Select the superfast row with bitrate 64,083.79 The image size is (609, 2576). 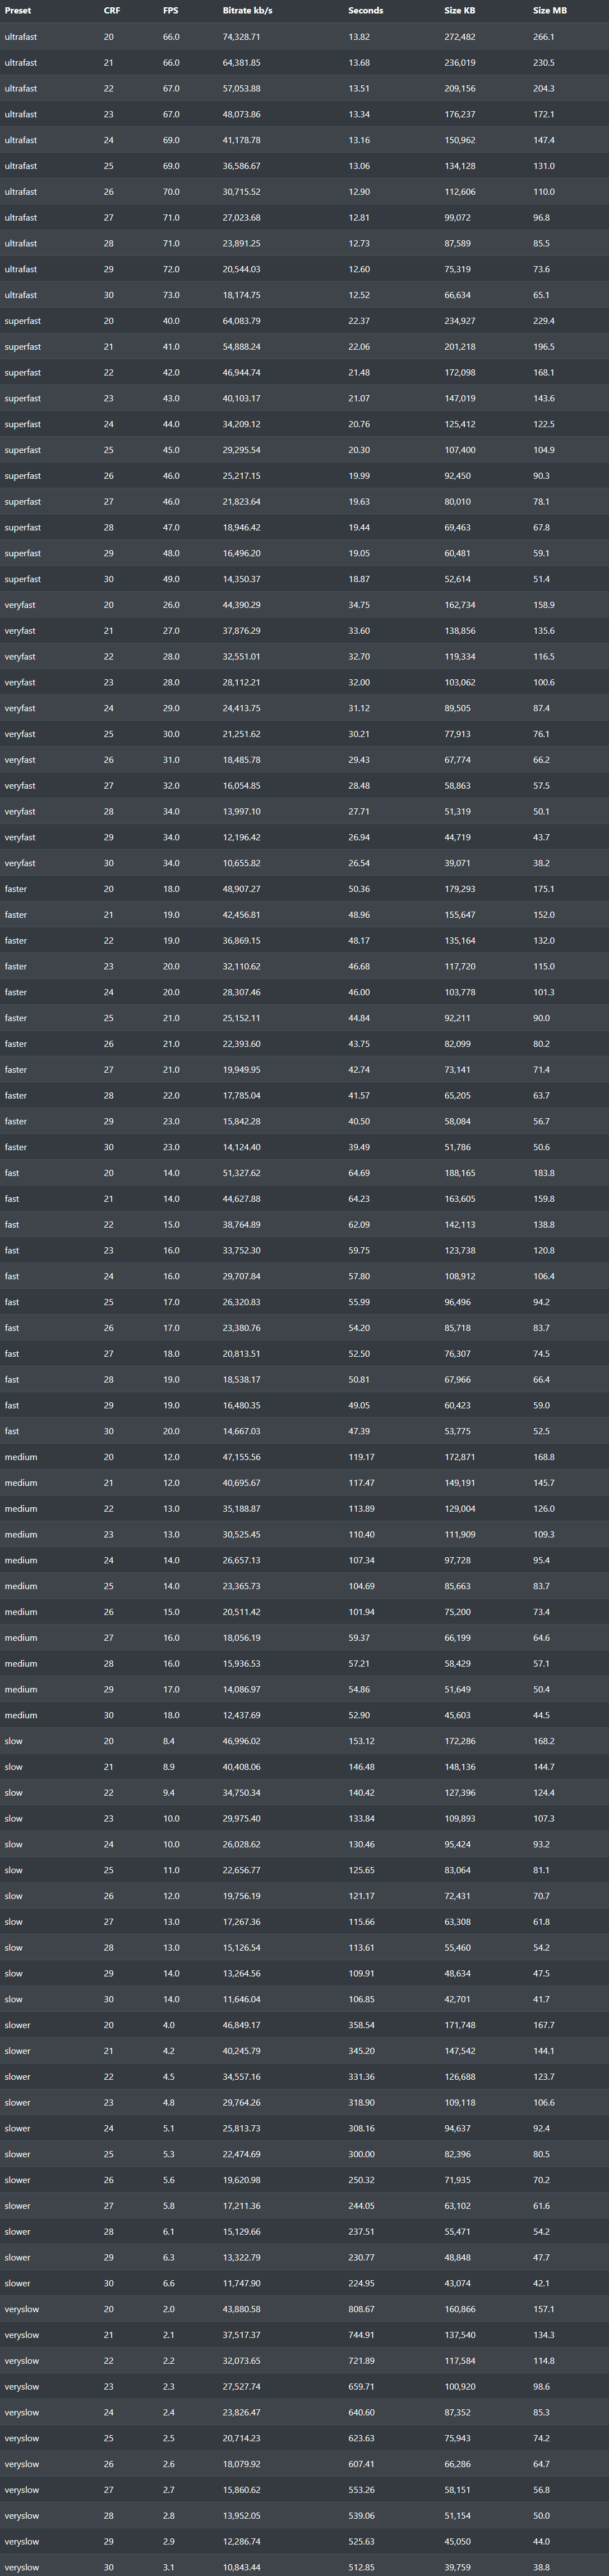coord(304,321)
